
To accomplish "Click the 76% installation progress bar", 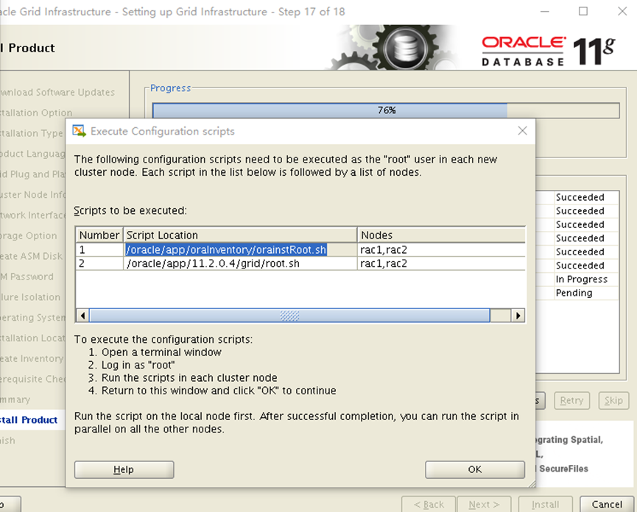I will (386, 110).
